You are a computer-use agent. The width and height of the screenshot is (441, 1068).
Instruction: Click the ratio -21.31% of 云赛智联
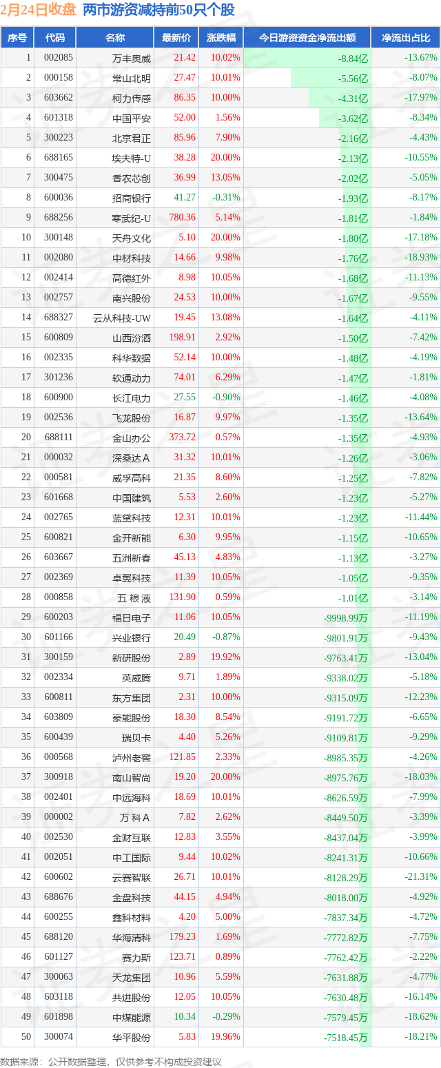422,877
